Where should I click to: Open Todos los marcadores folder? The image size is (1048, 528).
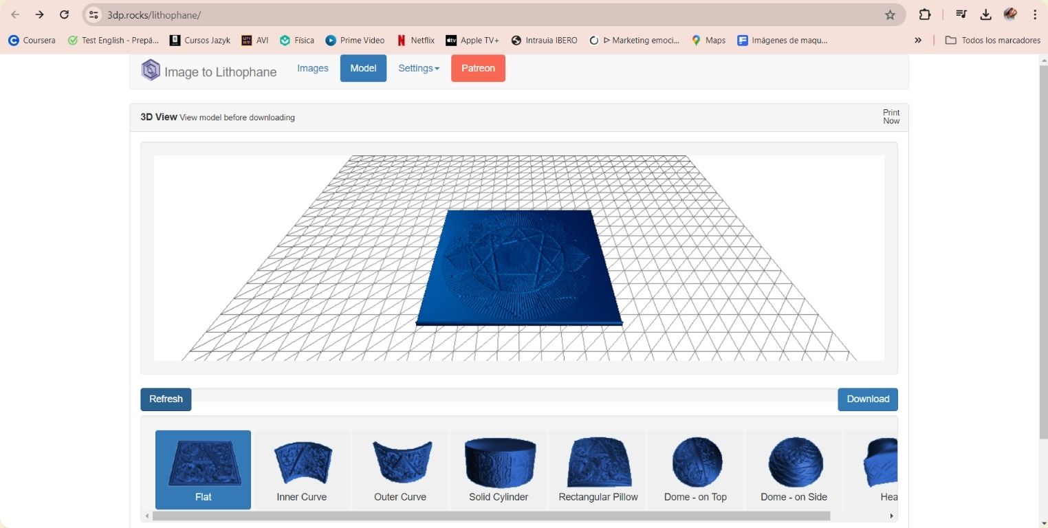pos(993,41)
